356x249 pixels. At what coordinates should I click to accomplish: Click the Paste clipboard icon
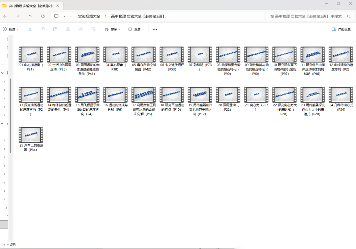click(x=55, y=29)
